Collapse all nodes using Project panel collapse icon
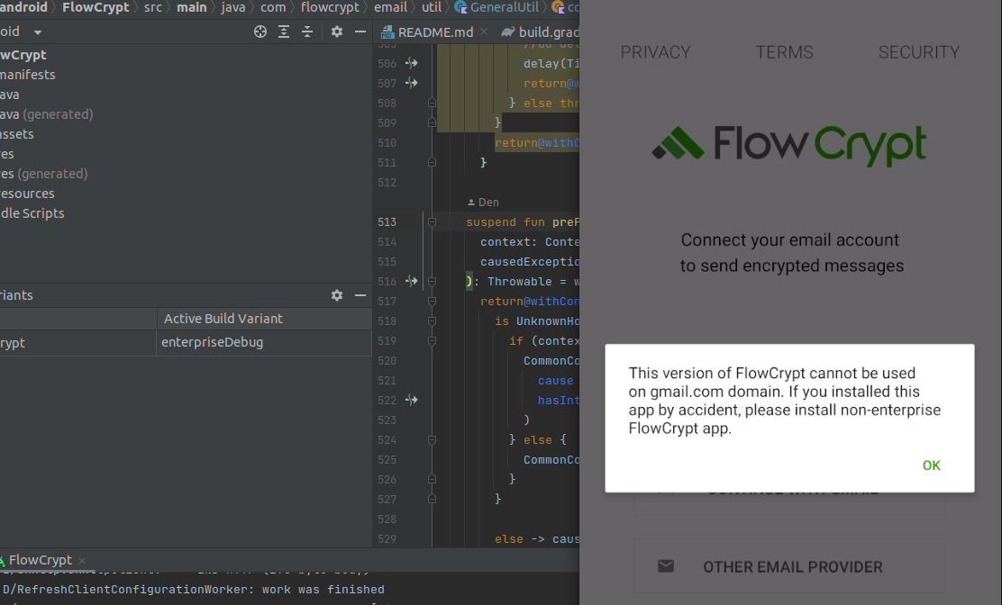Image resolution: width=1002 pixels, height=605 pixels. tap(306, 32)
